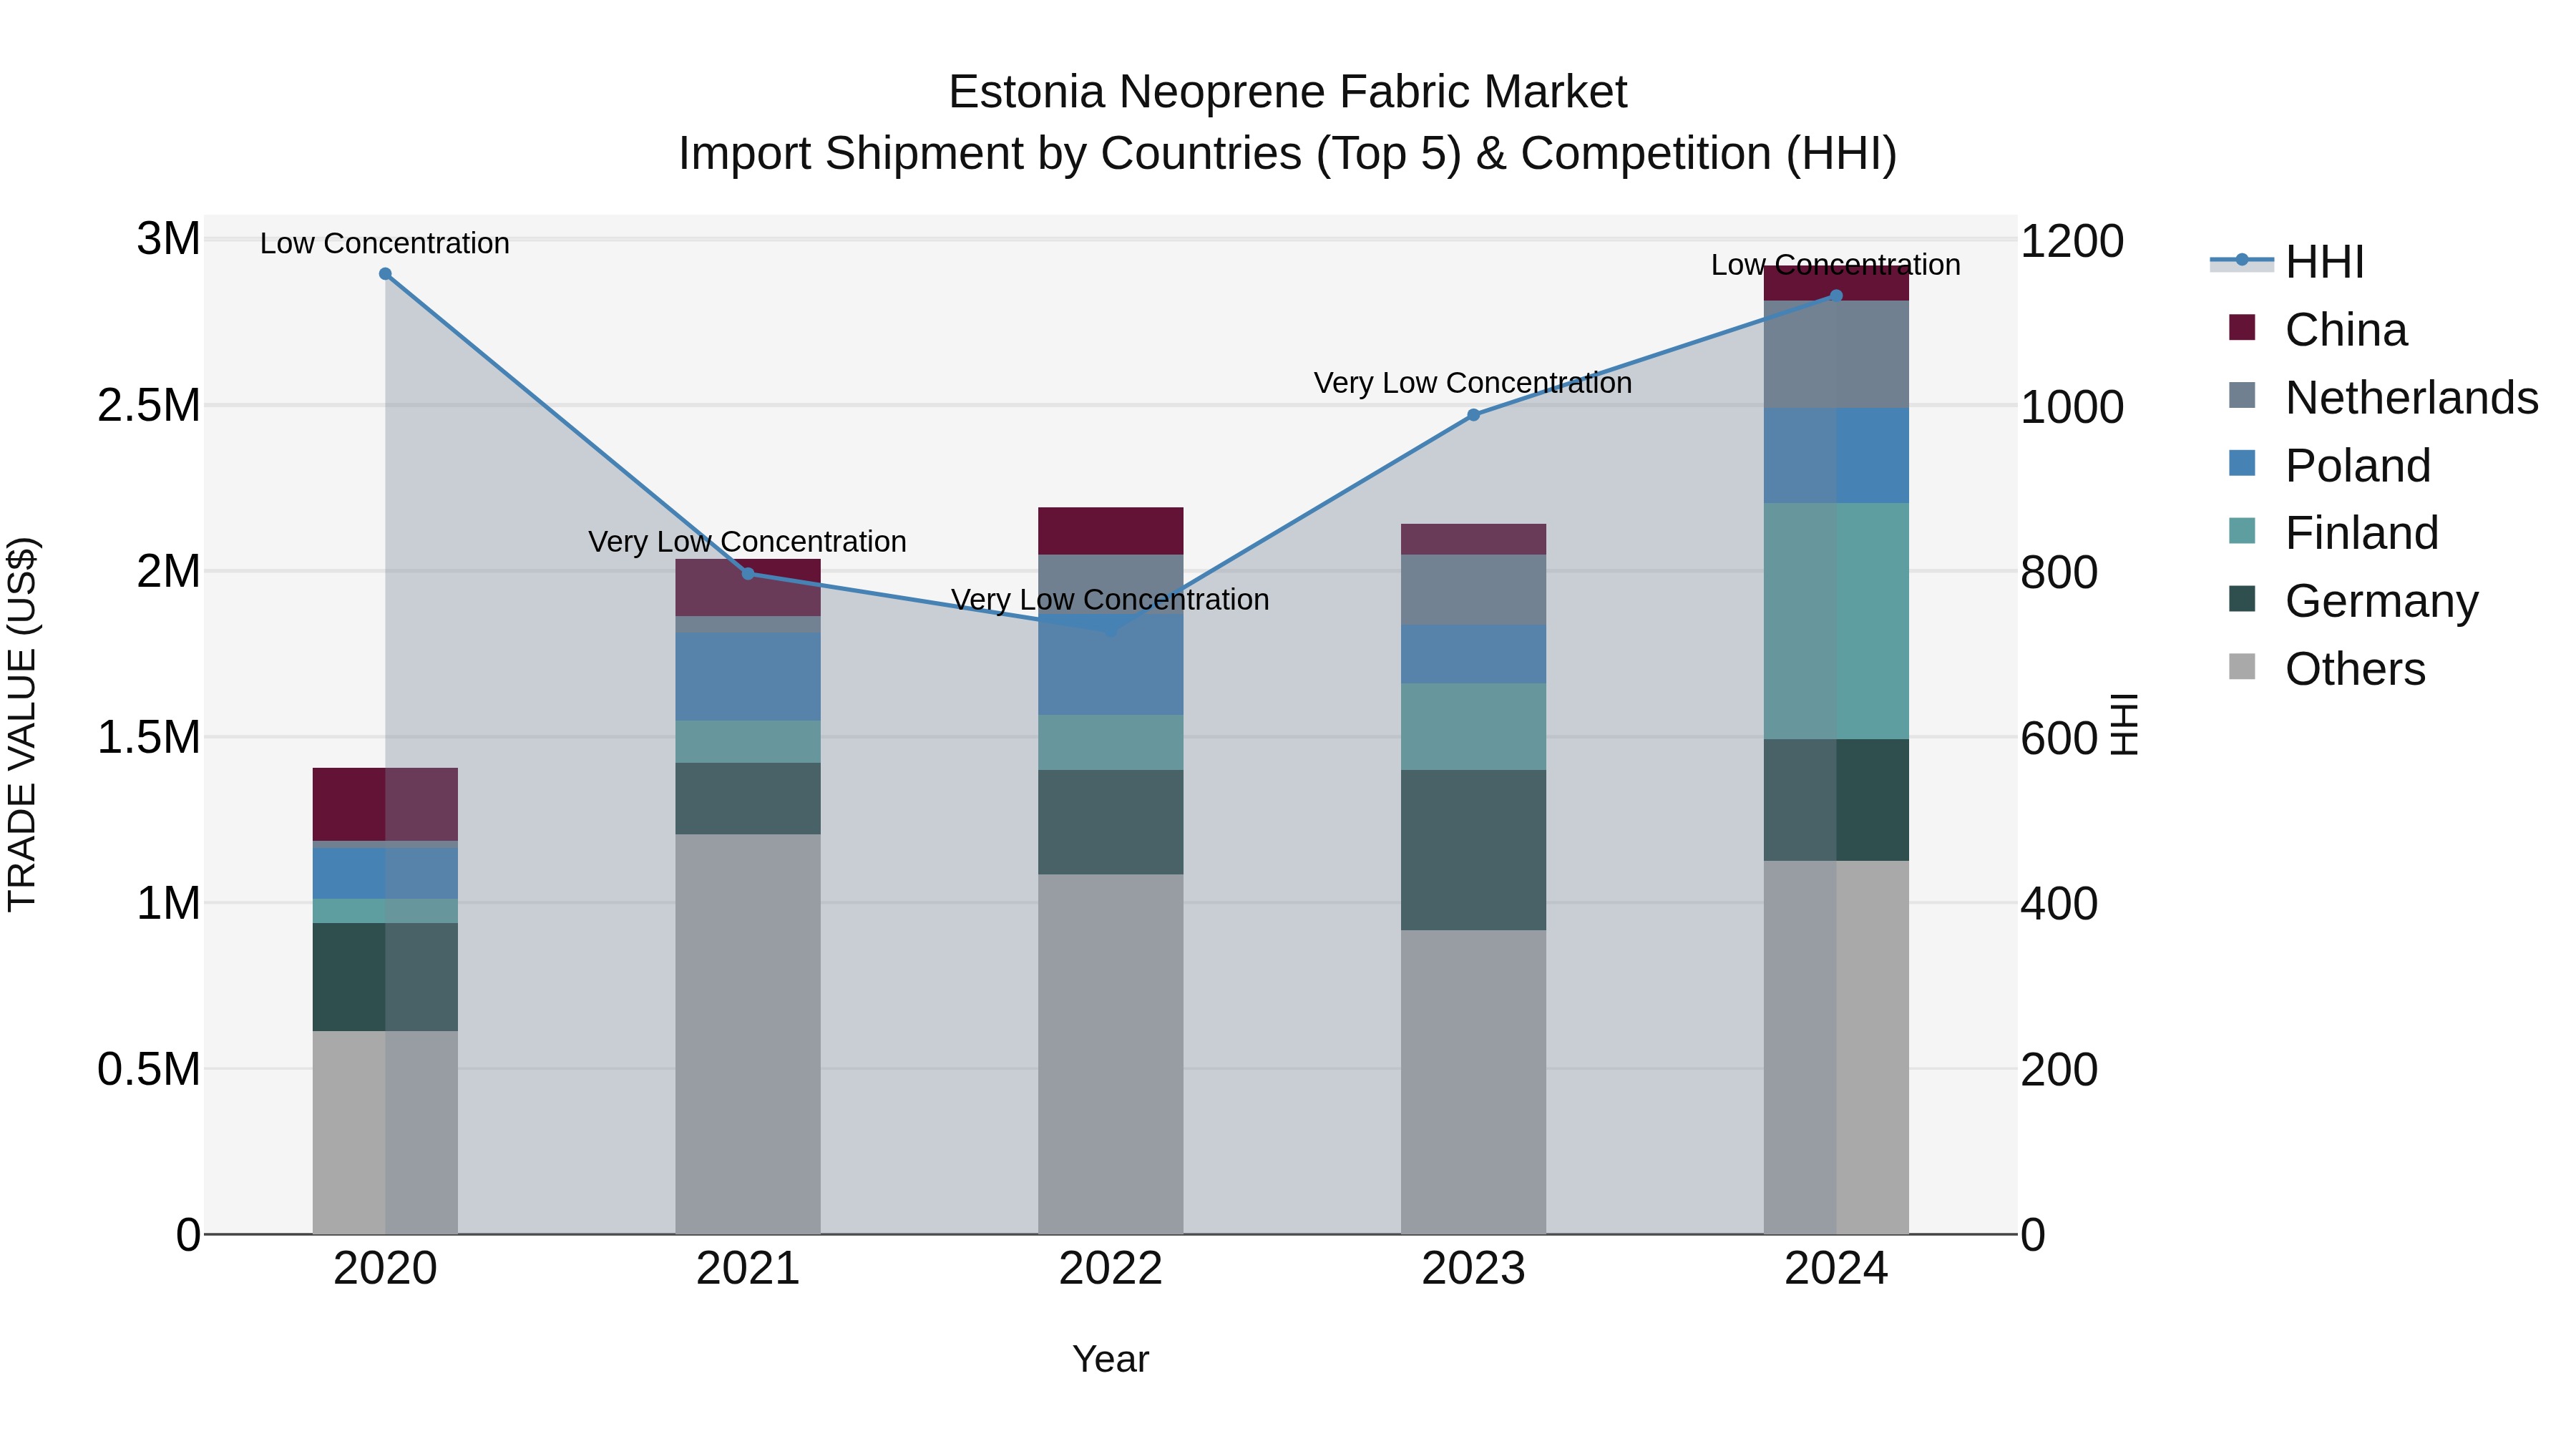
Task: Click Low Concentration annotation above 2020
Action: [385, 244]
